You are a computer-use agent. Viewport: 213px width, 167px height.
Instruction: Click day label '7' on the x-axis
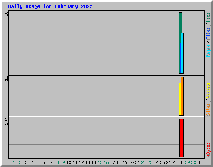(51, 162)
